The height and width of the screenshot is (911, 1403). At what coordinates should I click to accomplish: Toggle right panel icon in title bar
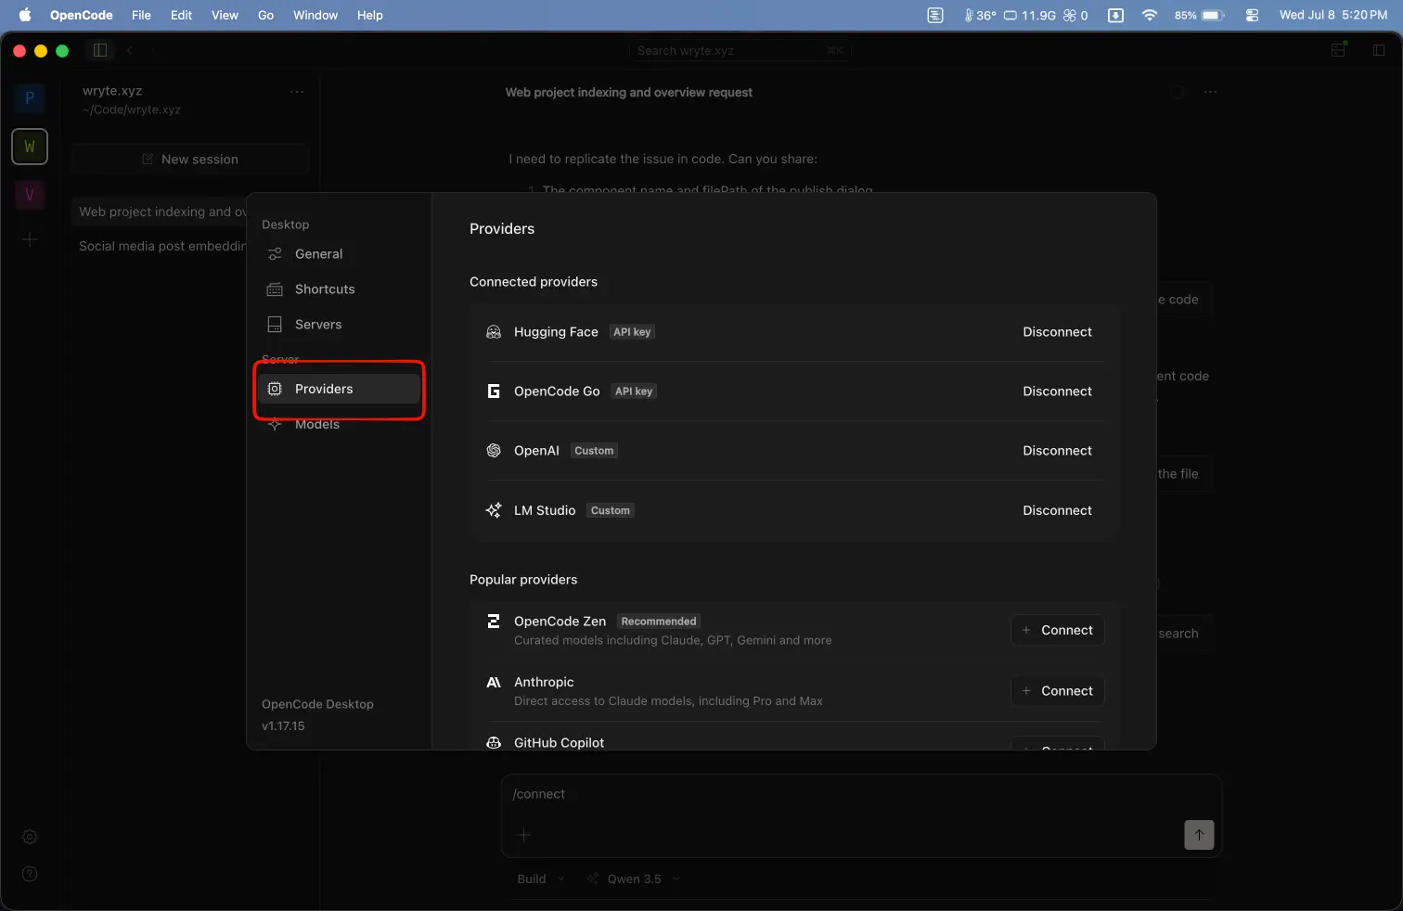pyautogui.click(x=1379, y=50)
